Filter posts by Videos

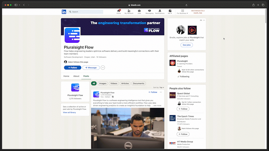[x=114, y=83]
